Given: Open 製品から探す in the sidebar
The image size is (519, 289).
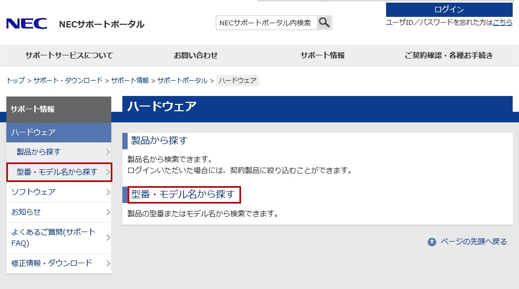Looking at the screenshot, I should tap(59, 152).
